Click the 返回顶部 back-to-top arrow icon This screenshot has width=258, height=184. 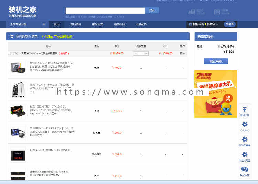(245, 110)
